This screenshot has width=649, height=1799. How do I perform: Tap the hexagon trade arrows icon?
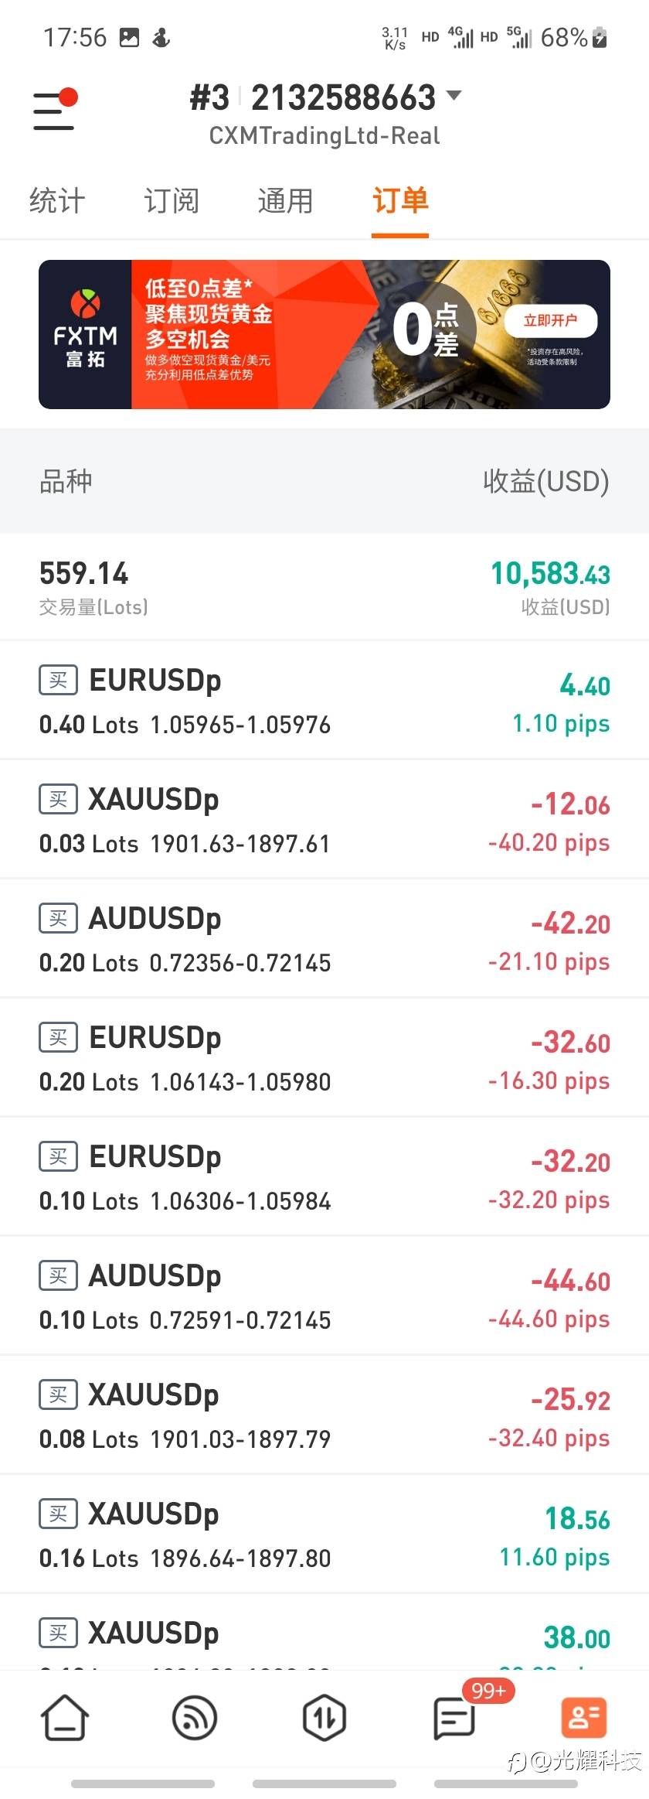pyautogui.click(x=324, y=1718)
